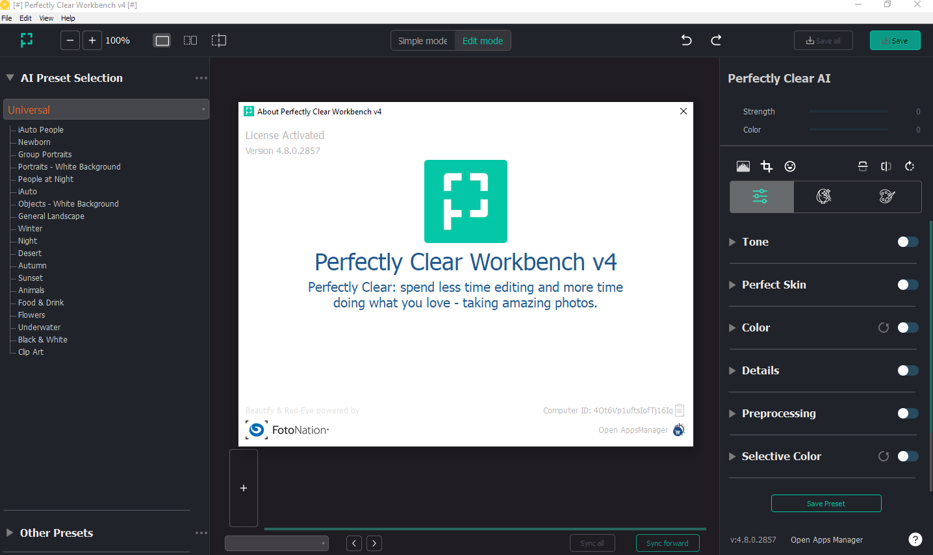This screenshot has width=933, height=555.
Task: Select the crop tool
Action: pyautogui.click(x=767, y=166)
